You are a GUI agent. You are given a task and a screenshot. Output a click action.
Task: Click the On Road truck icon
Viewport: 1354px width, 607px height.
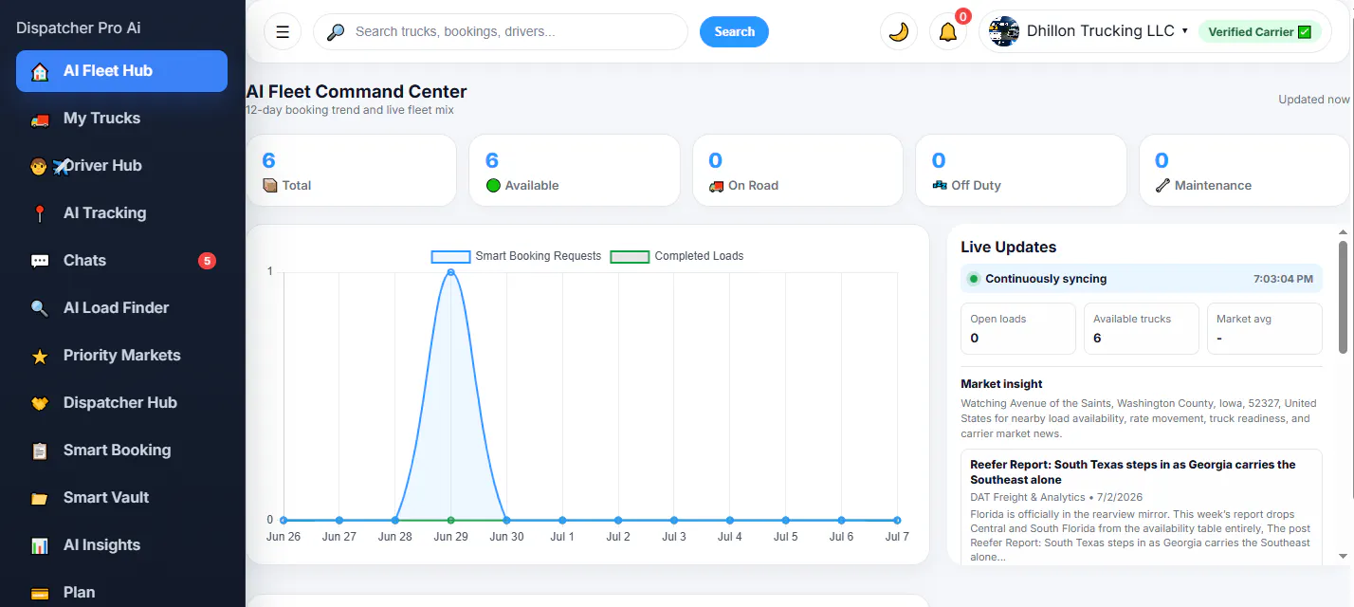(716, 186)
